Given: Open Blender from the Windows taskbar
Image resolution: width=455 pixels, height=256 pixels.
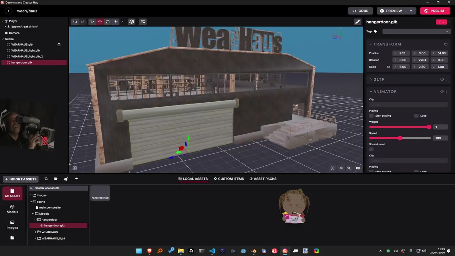Looking at the screenshot, I should (x=254, y=251).
